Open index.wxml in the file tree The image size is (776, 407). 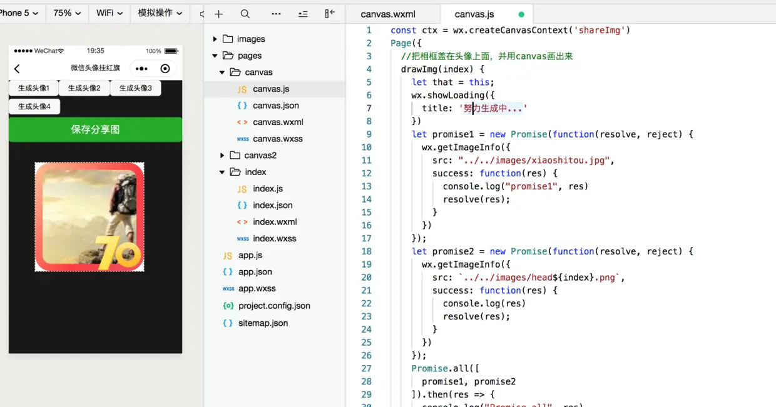click(275, 222)
